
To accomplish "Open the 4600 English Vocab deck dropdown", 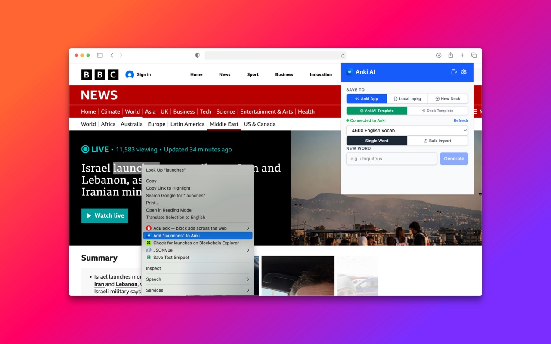I will [x=407, y=130].
